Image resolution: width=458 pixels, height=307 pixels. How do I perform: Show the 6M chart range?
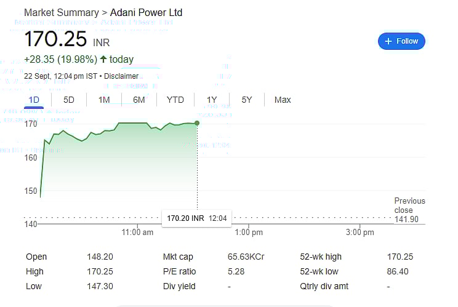tap(139, 100)
